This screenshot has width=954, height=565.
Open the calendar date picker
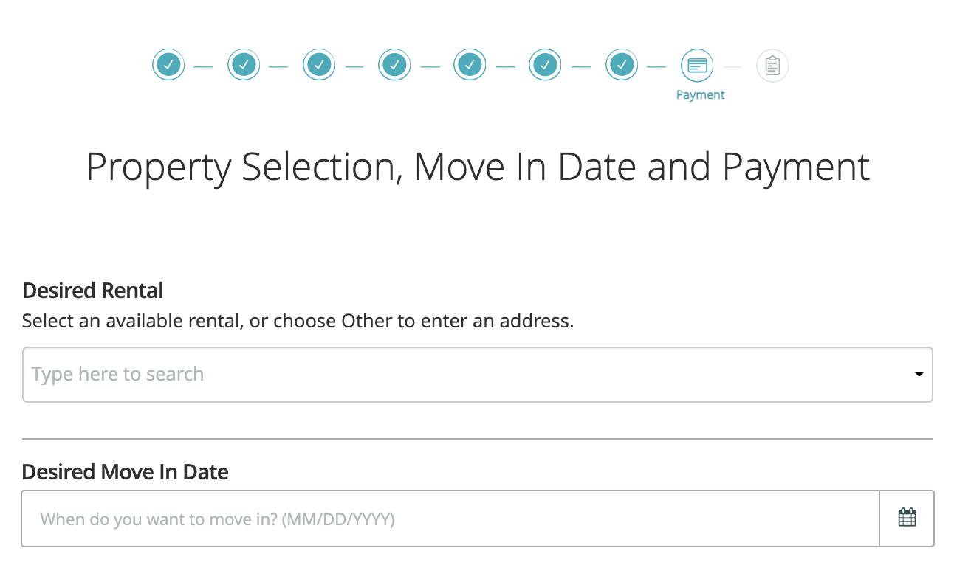pos(907,519)
